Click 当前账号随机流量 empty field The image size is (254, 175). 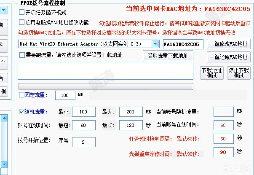click(x=224, y=112)
